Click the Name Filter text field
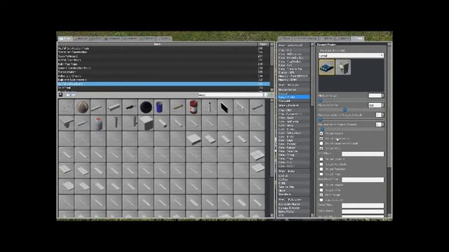The height and width of the screenshot is (252, 449). [363, 205]
